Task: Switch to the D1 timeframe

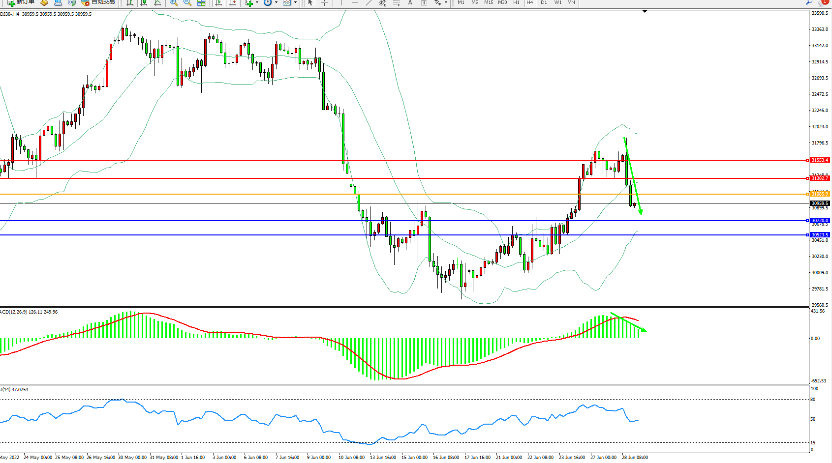Action: pos(544,2)
